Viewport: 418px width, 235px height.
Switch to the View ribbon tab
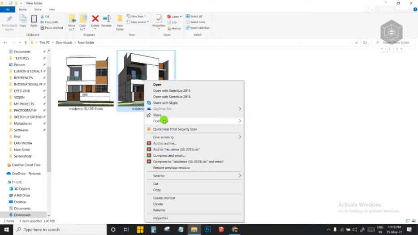[x=52, y=9]
